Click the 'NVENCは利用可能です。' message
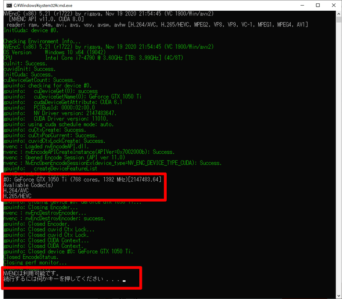This screenshot has width=342, height=299. 32,273
